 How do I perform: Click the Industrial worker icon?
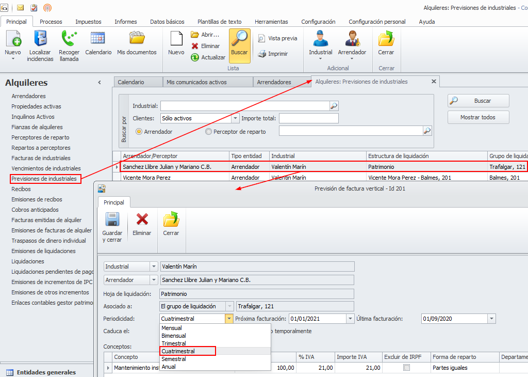point(320,38)
